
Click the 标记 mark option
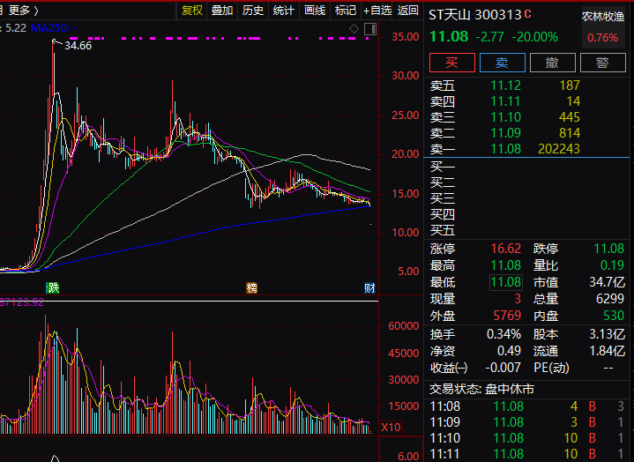tap(346, 10)
